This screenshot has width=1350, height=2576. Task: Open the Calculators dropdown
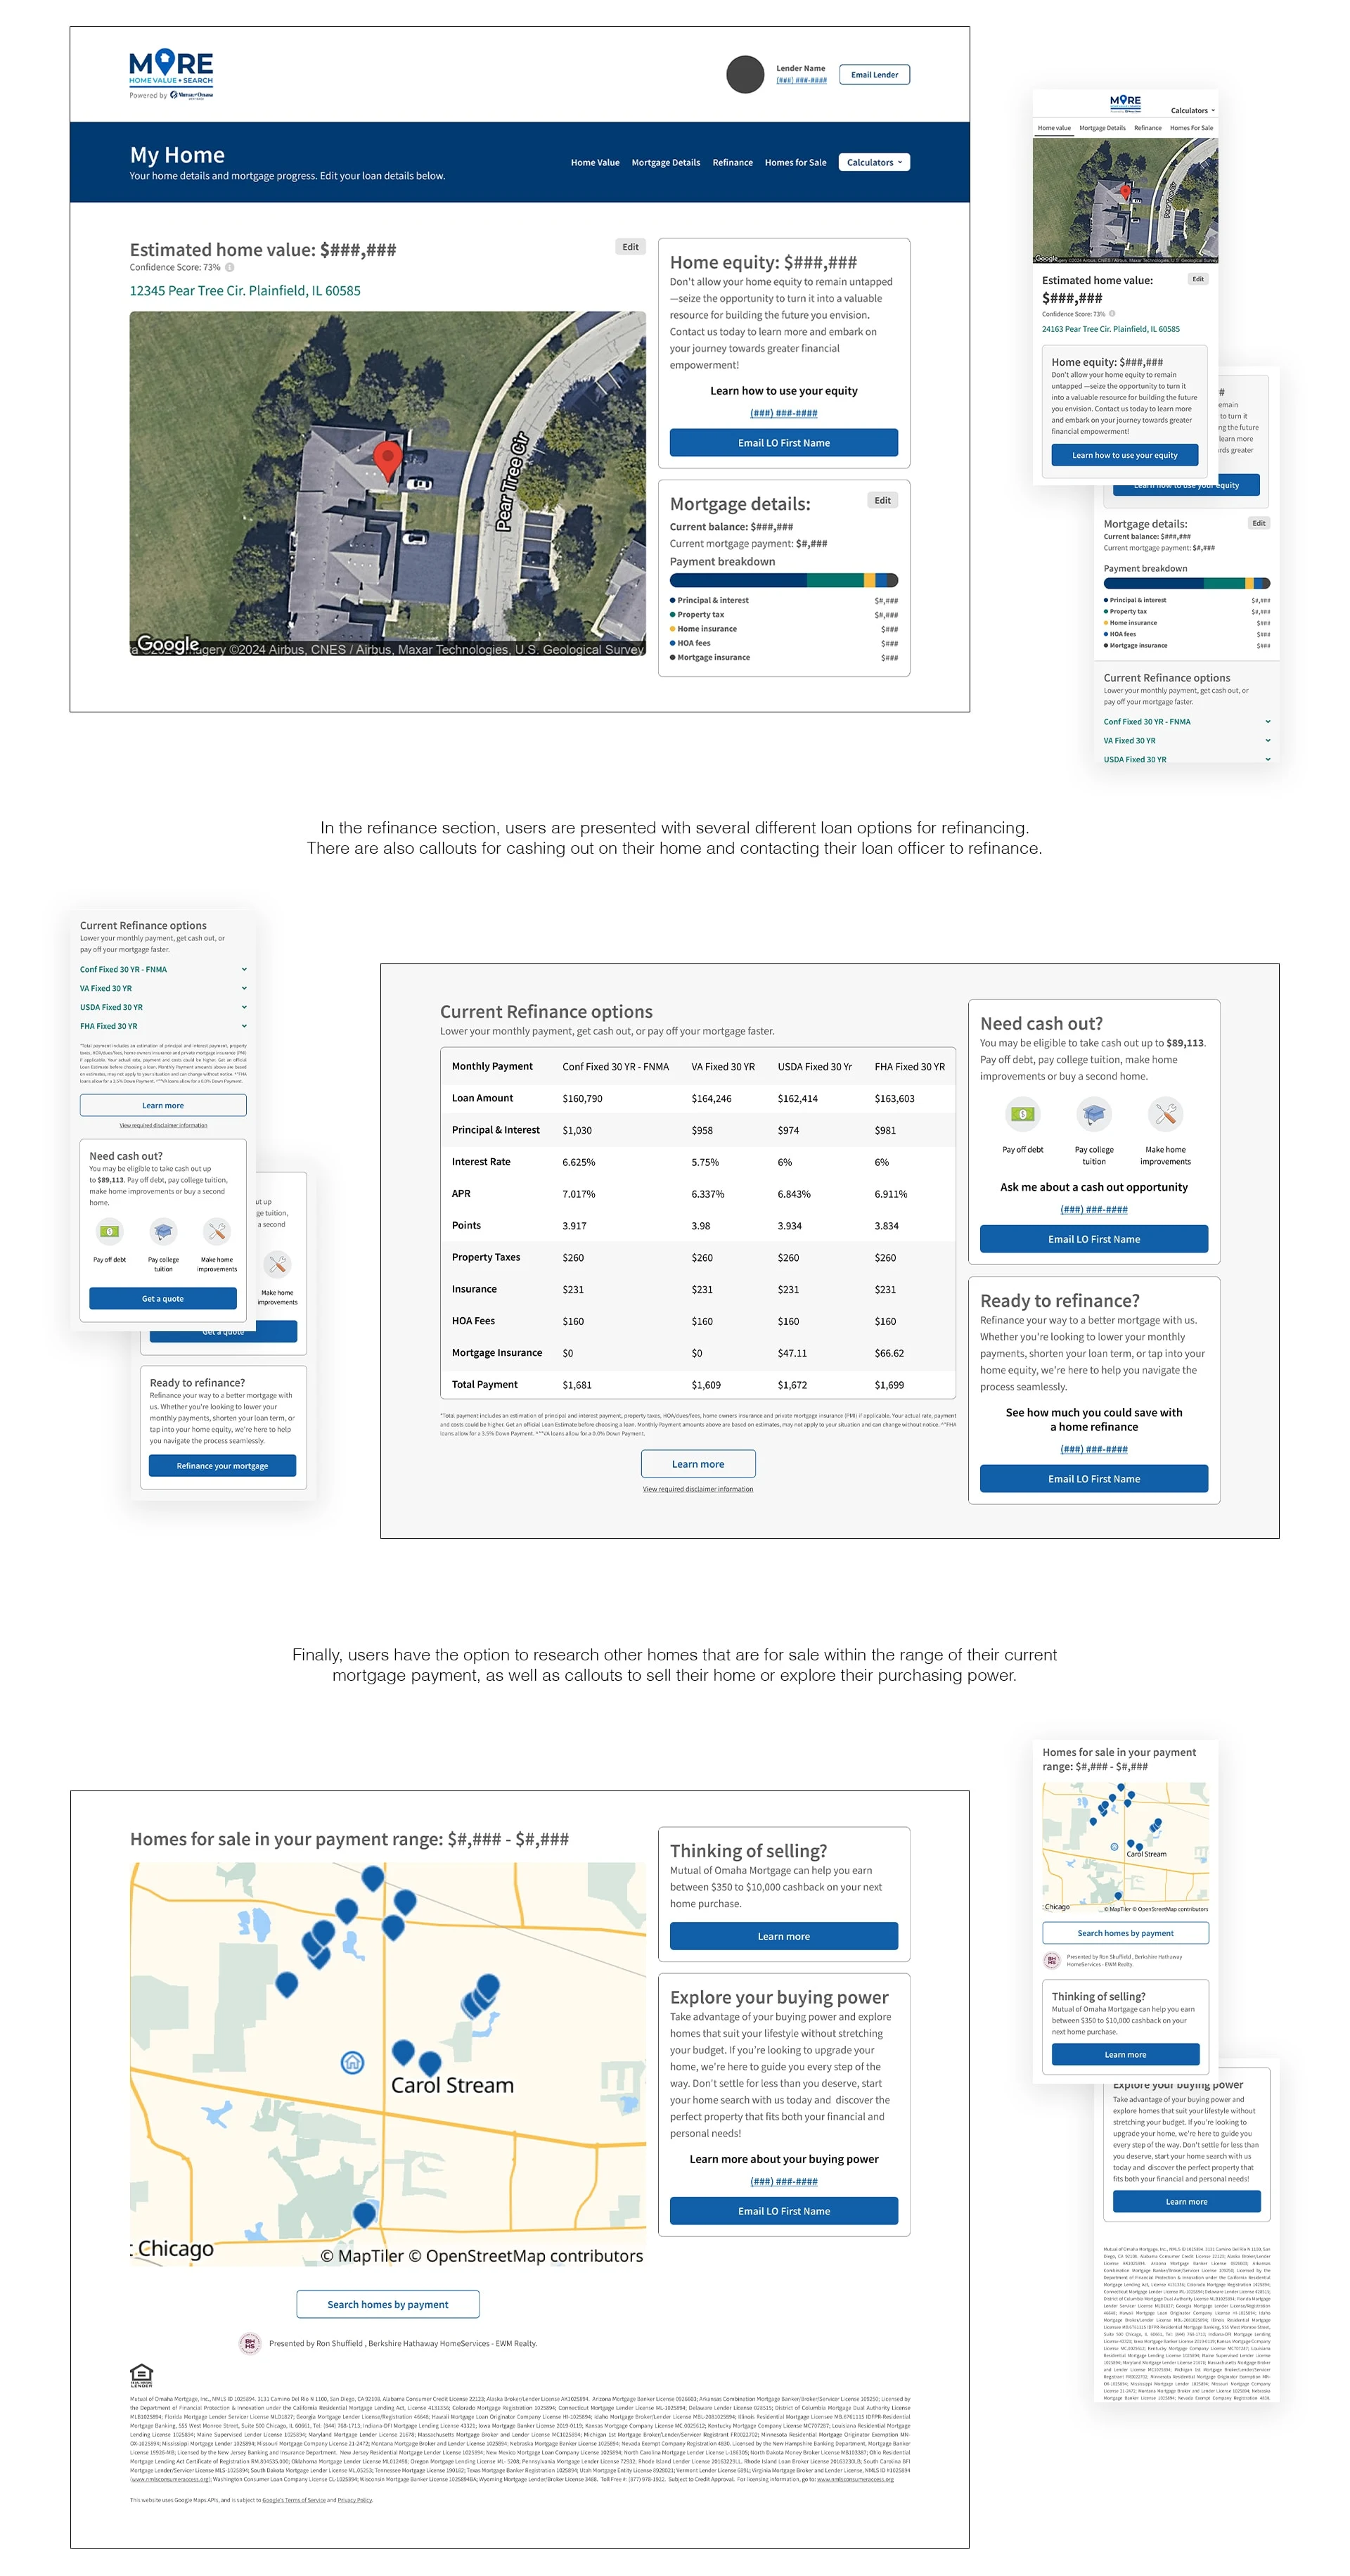click(873, 162)
